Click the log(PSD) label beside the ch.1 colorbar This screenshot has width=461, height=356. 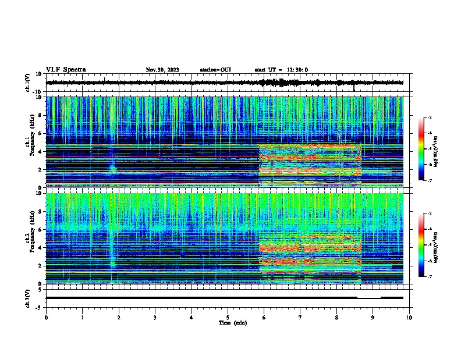[436, 152]
